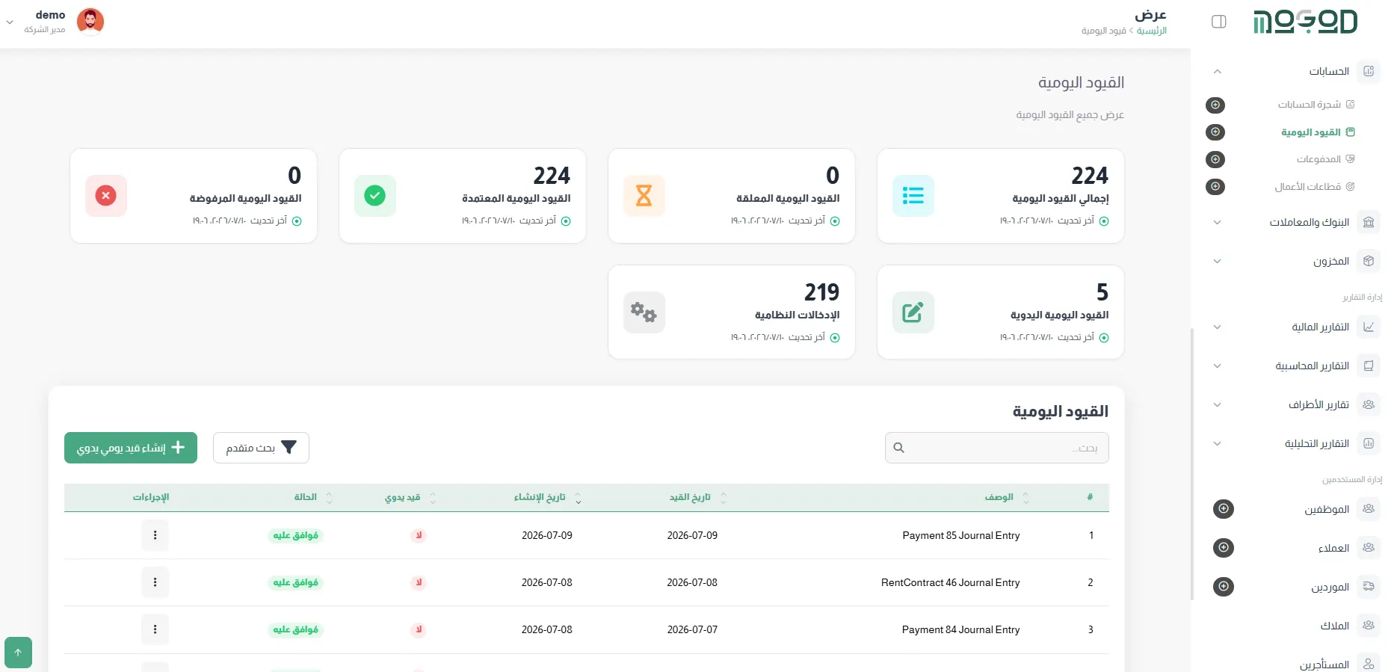Click edit icon on القيود اليومية اليدوية card

click(x=913, y=312)
